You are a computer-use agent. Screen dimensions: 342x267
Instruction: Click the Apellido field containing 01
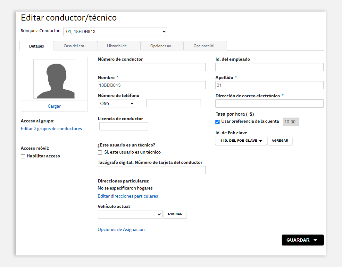click(269, 85)
